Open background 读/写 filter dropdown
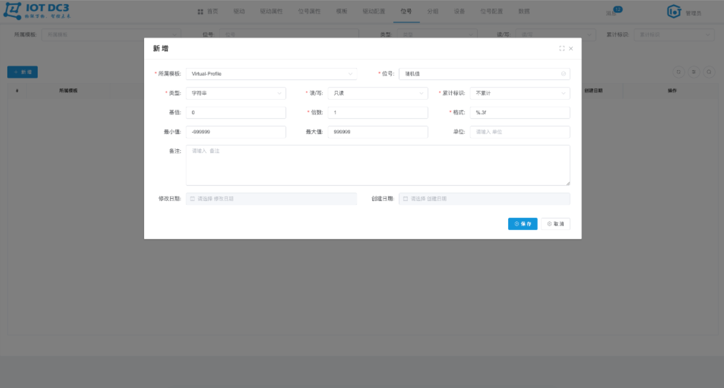The height and width of the screenshot is (388, 724). [556, 35]
